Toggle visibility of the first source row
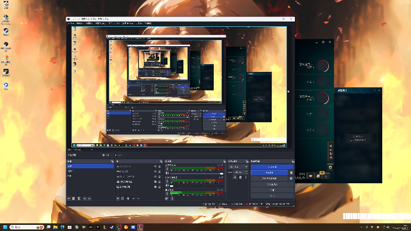The image size is (411, 231). pos(155,166)
